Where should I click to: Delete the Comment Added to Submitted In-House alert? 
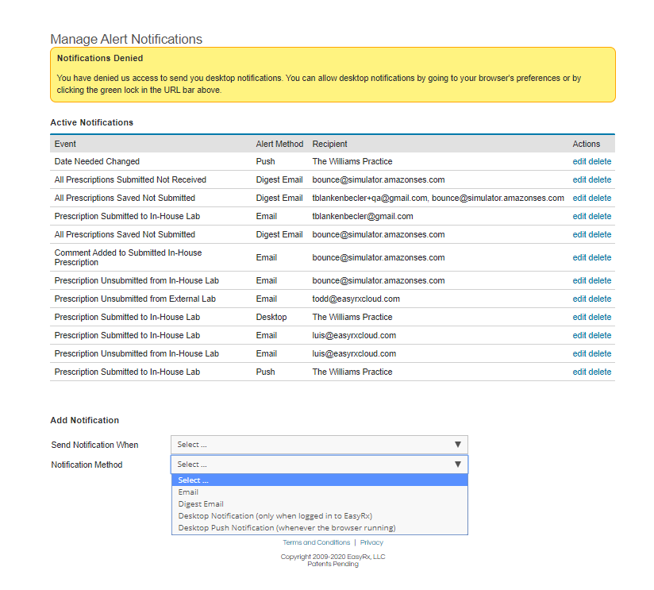tap(600, 257)
